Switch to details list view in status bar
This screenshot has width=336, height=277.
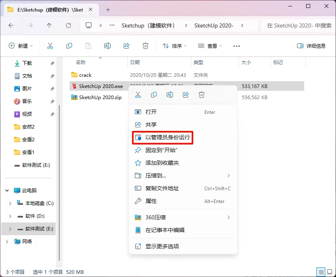(321, 272)
